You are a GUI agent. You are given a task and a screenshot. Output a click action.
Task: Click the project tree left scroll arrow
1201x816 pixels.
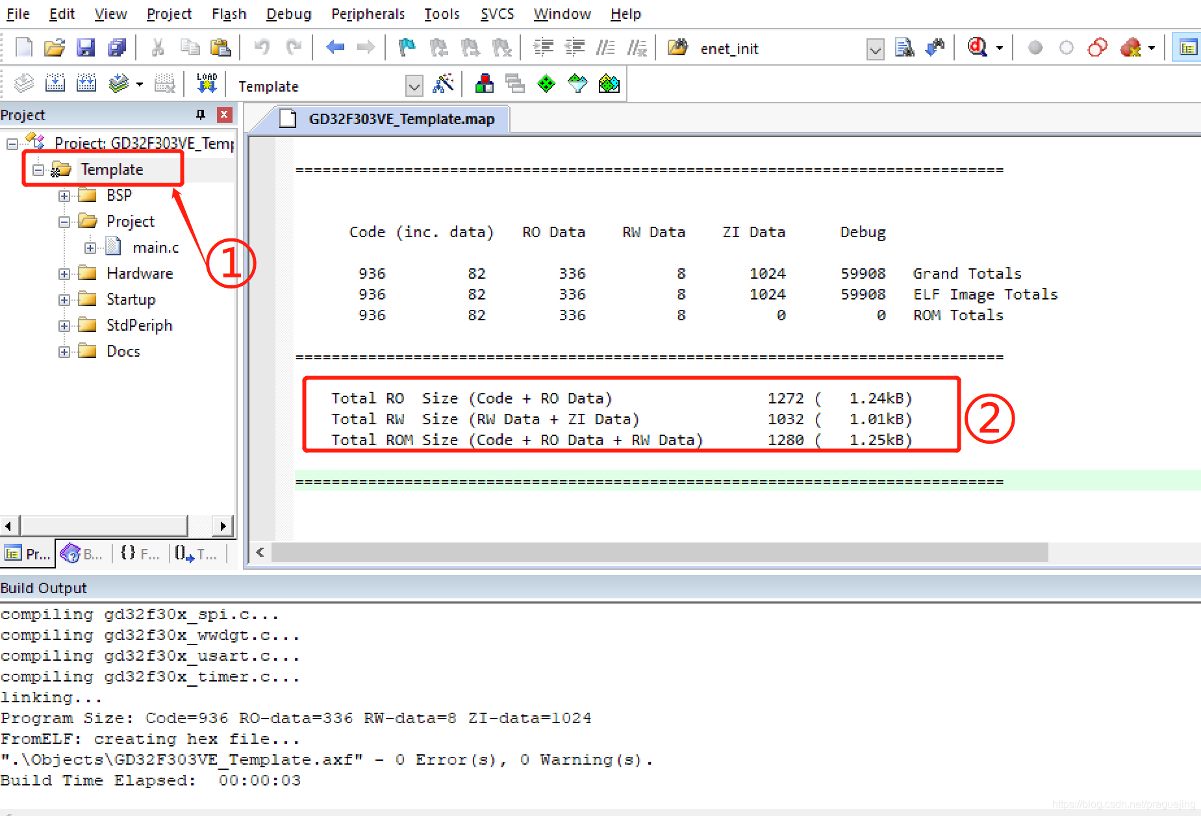(x=9, y=526)
